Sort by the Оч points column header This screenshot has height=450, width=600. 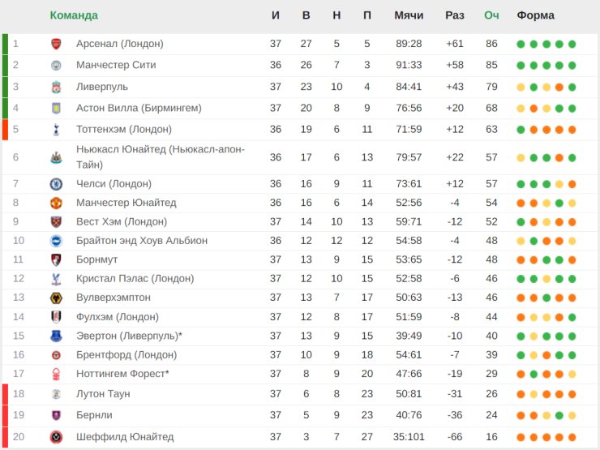(x=491, y=15)
